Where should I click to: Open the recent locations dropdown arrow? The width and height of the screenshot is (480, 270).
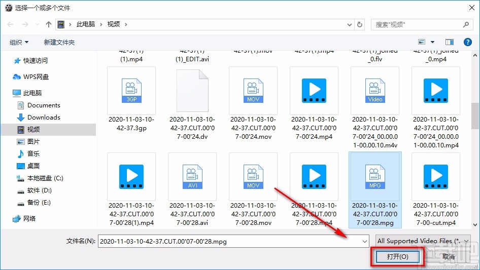click(38, 24)
